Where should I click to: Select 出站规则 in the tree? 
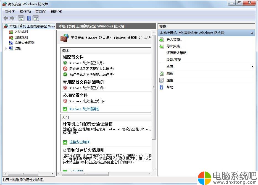pyautogui.click(x=21, y=37)
